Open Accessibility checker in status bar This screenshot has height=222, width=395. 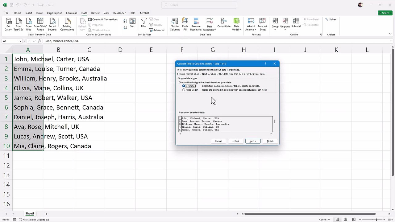pyautogui.click(x=34, y=220)
